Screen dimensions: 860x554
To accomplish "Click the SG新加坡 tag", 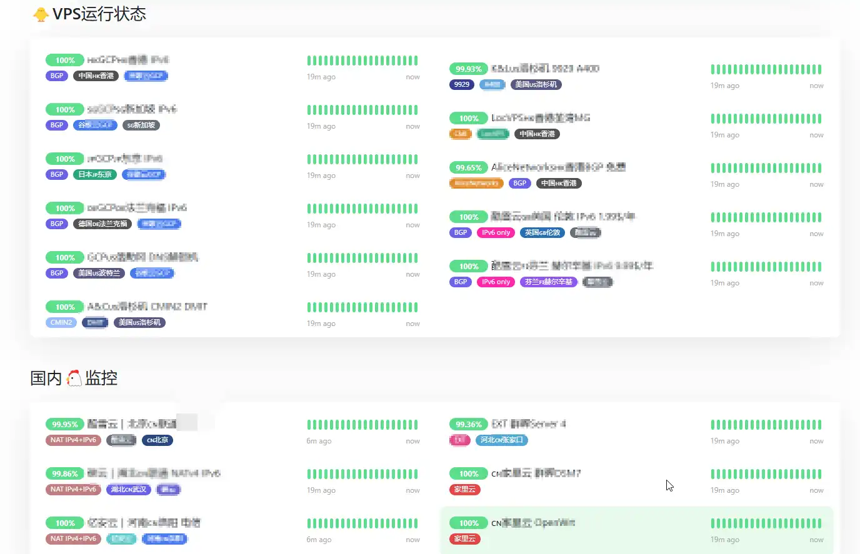I will click(141, 125).
